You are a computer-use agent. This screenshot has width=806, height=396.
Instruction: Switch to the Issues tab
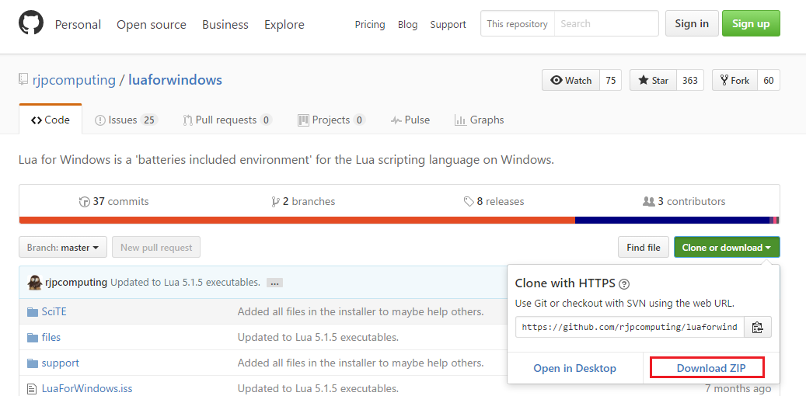coord(126,120)
